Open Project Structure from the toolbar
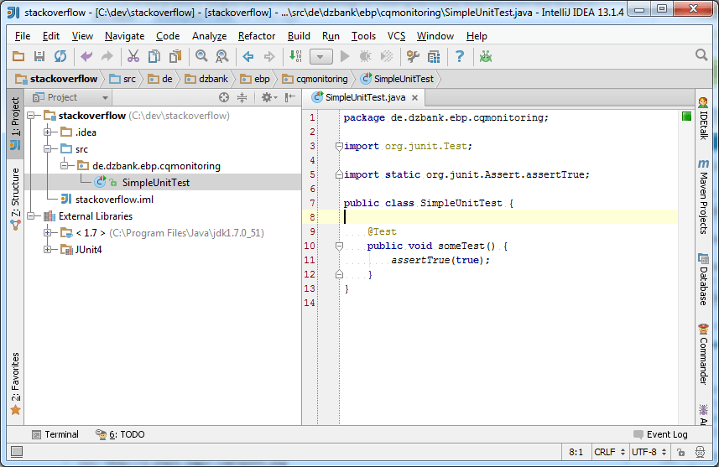 tap(434, 56)
